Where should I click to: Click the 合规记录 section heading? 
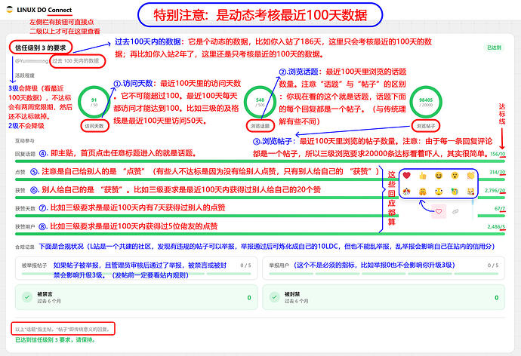[x=25, y=247]
